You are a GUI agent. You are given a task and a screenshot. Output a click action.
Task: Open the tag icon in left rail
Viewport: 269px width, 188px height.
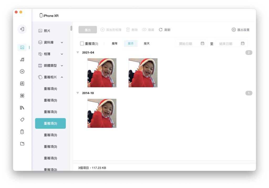[22, 120]
